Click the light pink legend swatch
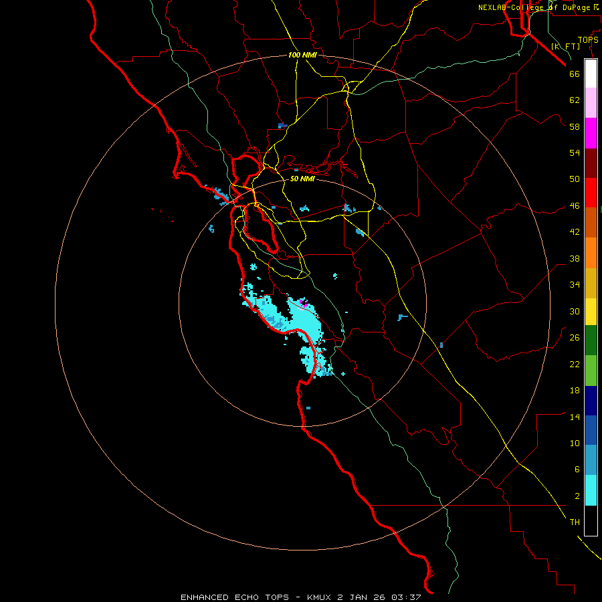Viewport: 602px width, 602px height. [591, 103]
